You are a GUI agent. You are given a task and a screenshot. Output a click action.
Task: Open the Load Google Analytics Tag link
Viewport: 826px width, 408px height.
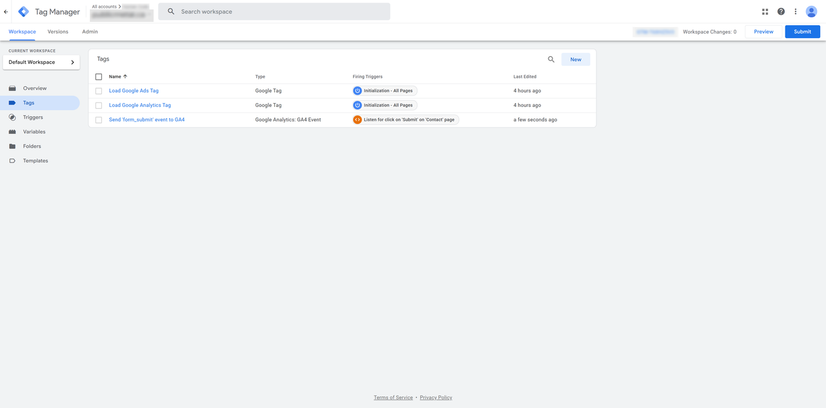140,105
